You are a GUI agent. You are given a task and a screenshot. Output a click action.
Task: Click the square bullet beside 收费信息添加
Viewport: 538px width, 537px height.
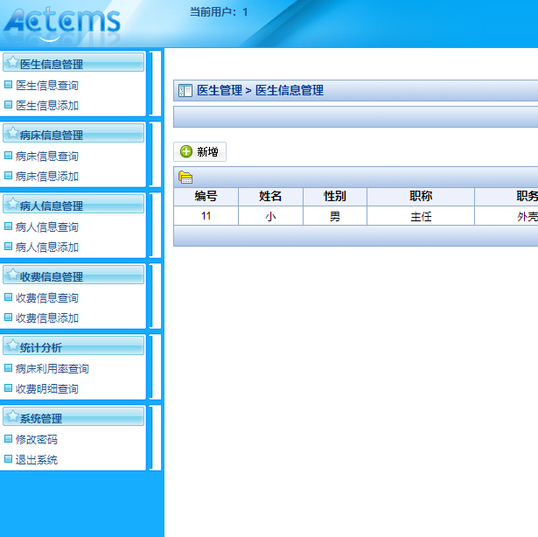tap(8, 317)
